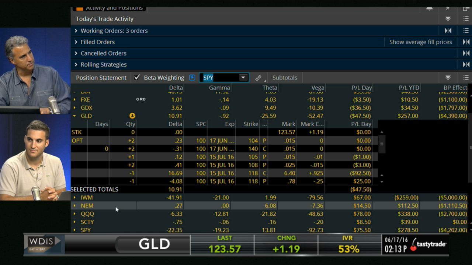472x265 pixels.
Task: Open the SPY beta-weighting symbol dropdown arrow
Action: [243, 78]
